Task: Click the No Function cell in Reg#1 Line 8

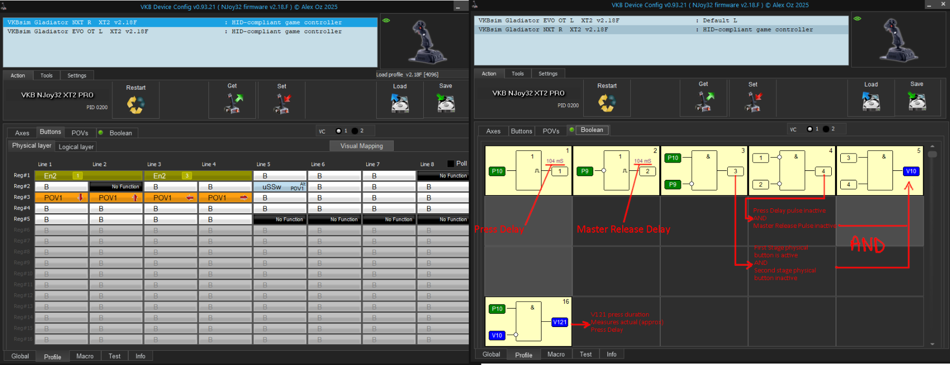Action: (443, 176)
